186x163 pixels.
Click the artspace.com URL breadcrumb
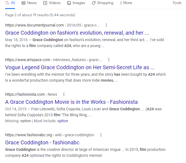[x=54, y=60]
